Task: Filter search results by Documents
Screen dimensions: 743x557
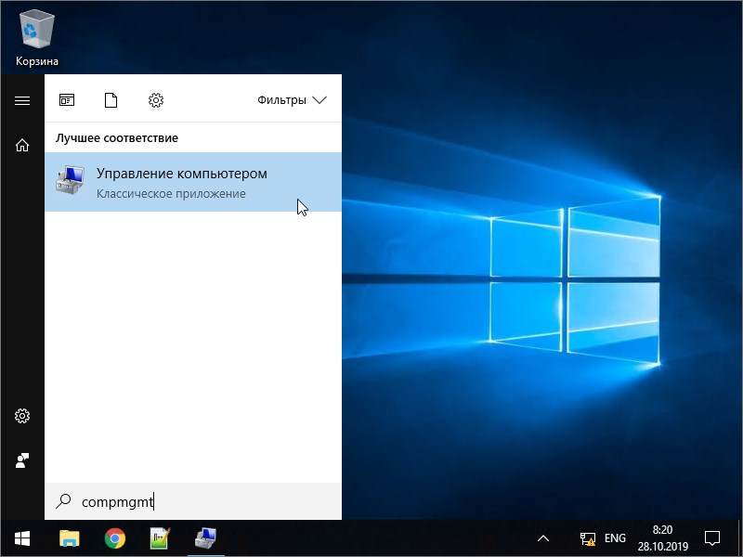Action: pyautogui.click(x=111, y=100)
